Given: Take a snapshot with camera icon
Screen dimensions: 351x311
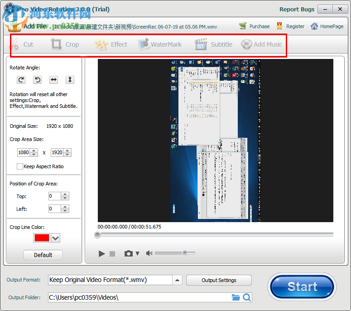Looking at the screenshot, I should pyautogui.click(x=129, y=253).
